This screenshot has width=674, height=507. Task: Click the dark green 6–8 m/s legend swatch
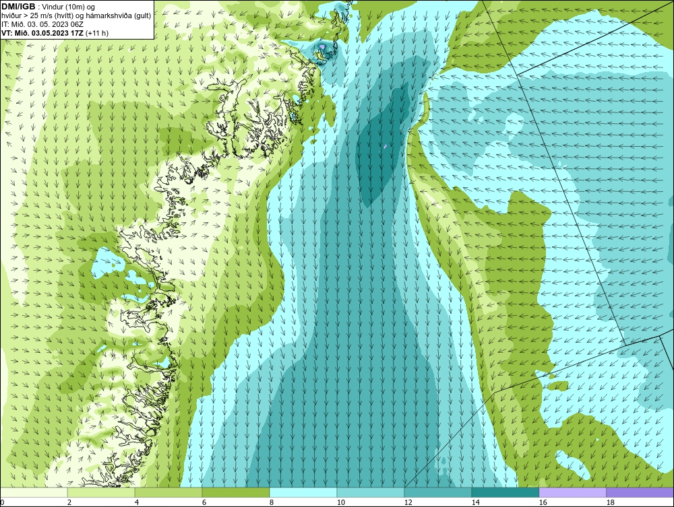[235, 492]
